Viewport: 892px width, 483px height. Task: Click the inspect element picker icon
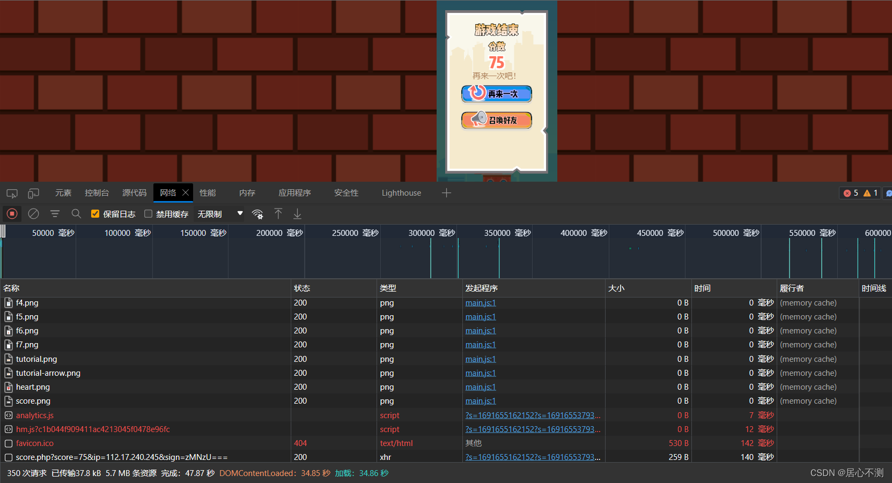click(x=12, y=193)
